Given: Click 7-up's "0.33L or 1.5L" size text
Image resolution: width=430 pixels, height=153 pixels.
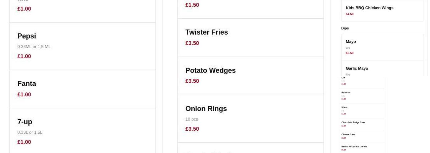Looking at the screenshot, I should pos(30,132).
